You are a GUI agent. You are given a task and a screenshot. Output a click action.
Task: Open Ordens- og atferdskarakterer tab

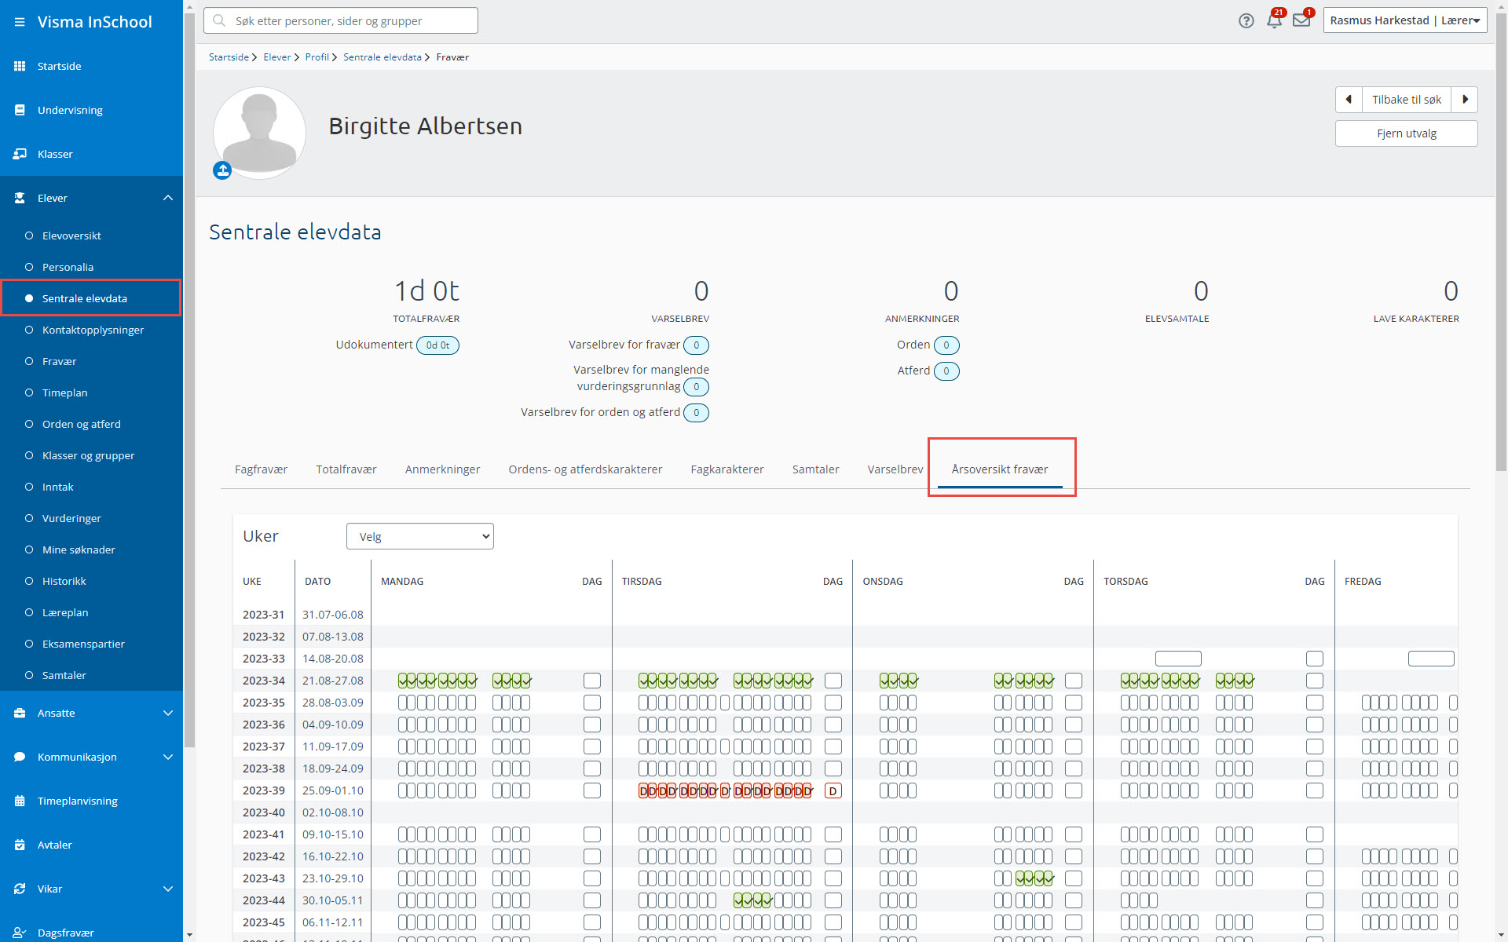click(x=585, y=469)
